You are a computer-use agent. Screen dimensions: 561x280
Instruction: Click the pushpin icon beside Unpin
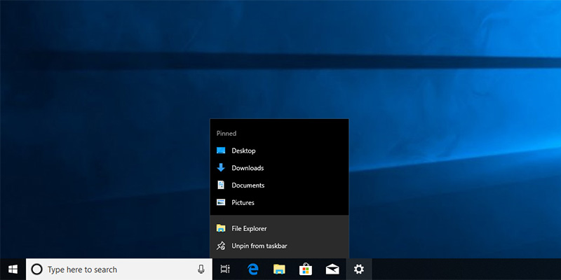[x=221, y=246]
